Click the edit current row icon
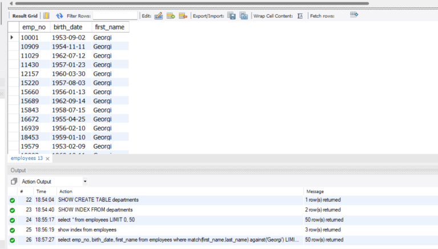 pyautogui.click(x=159, y=16)
